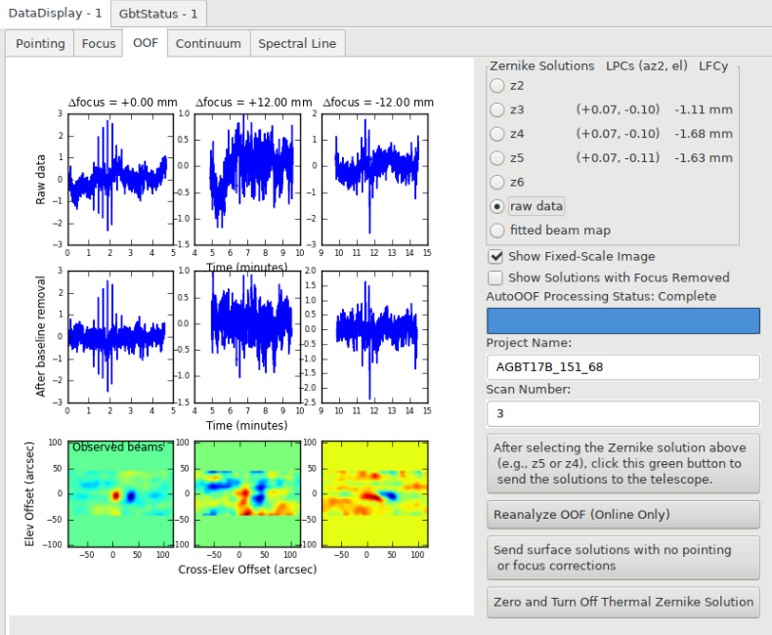Choose the z3 Zernike solution

[496, 109]
